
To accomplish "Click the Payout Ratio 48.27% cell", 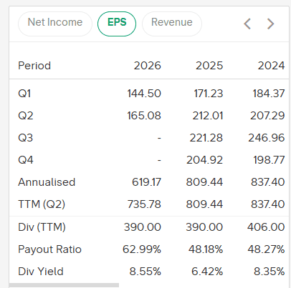I will 266,249.
